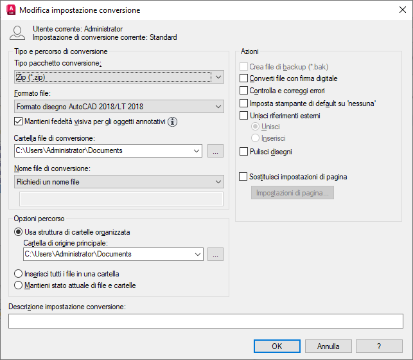
Task: Browse for main source folder
Action: (x=215, y=255)
